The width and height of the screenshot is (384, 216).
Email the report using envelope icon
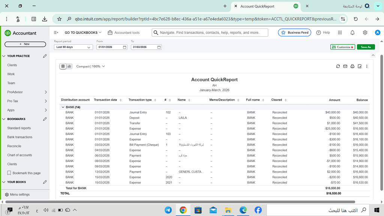345,66
